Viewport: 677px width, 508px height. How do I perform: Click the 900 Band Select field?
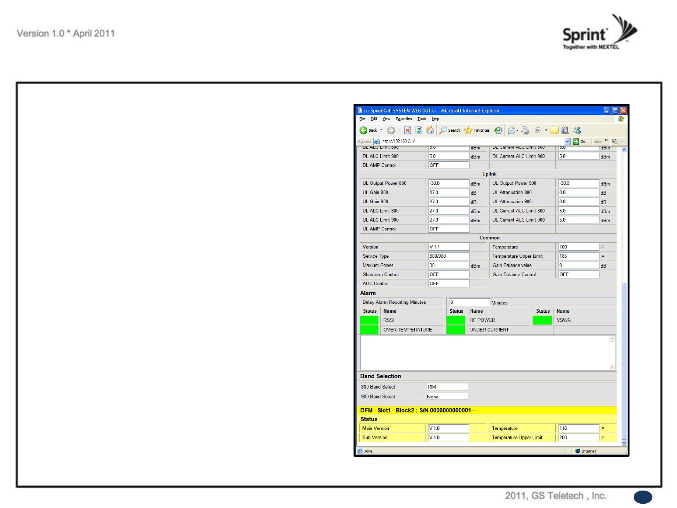click(x=447, y=397)
